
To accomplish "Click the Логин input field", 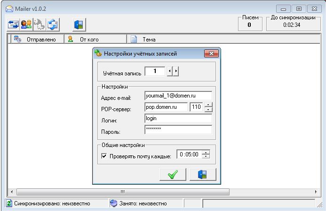I will (178, 118).
